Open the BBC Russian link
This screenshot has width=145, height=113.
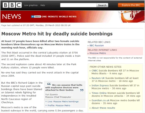pos(97,45)
